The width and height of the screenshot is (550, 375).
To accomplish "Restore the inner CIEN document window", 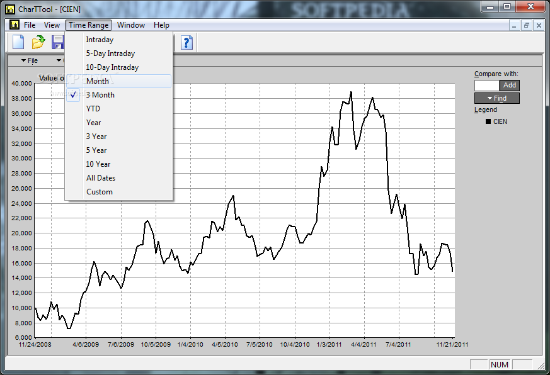I will click(x=527, y=25).
